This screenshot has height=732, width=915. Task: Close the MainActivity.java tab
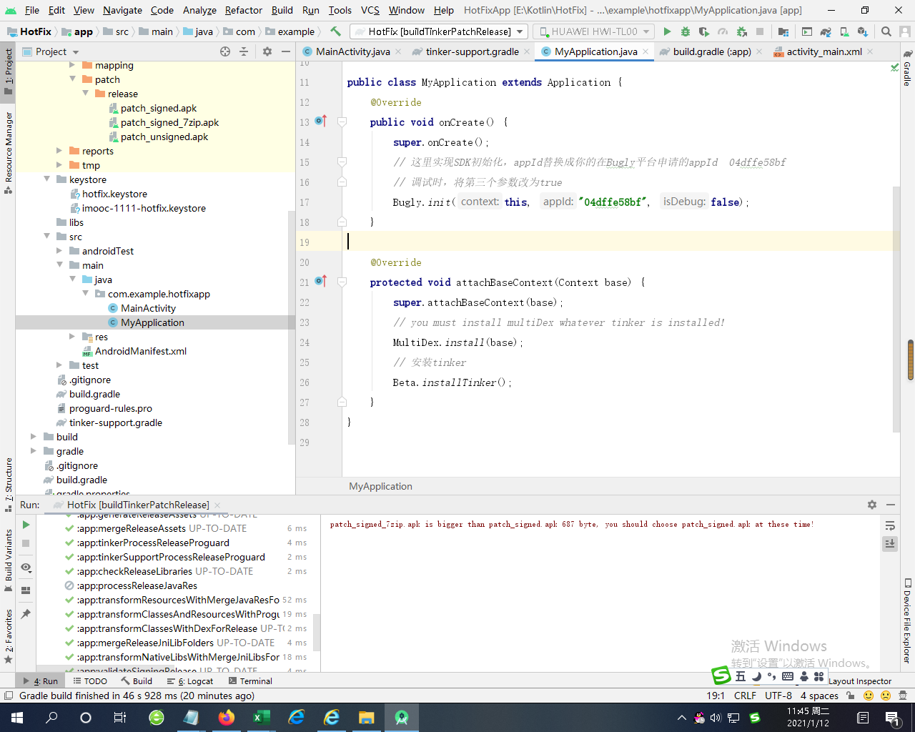397,51
